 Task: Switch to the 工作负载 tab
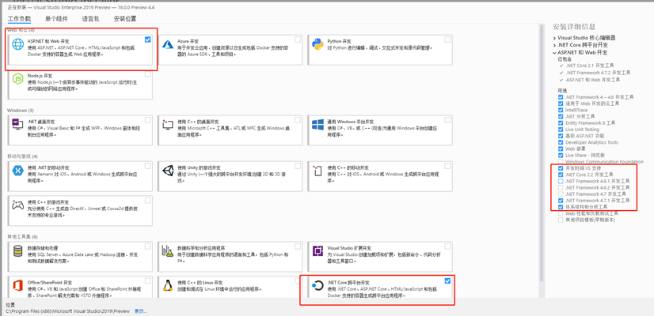19,19
